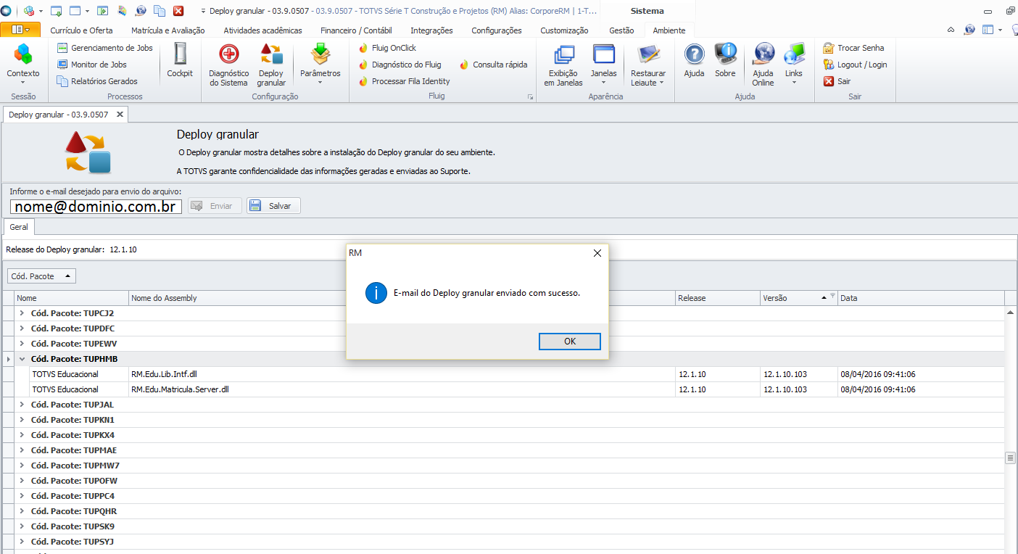Click the copy documents quick access icon

[x=160, y=11]
